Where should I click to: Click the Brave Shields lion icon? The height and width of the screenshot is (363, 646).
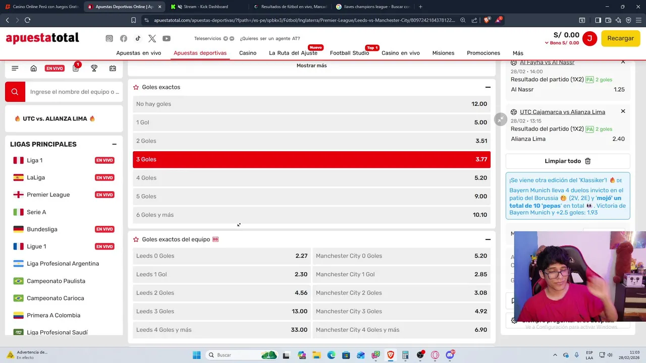487,20
